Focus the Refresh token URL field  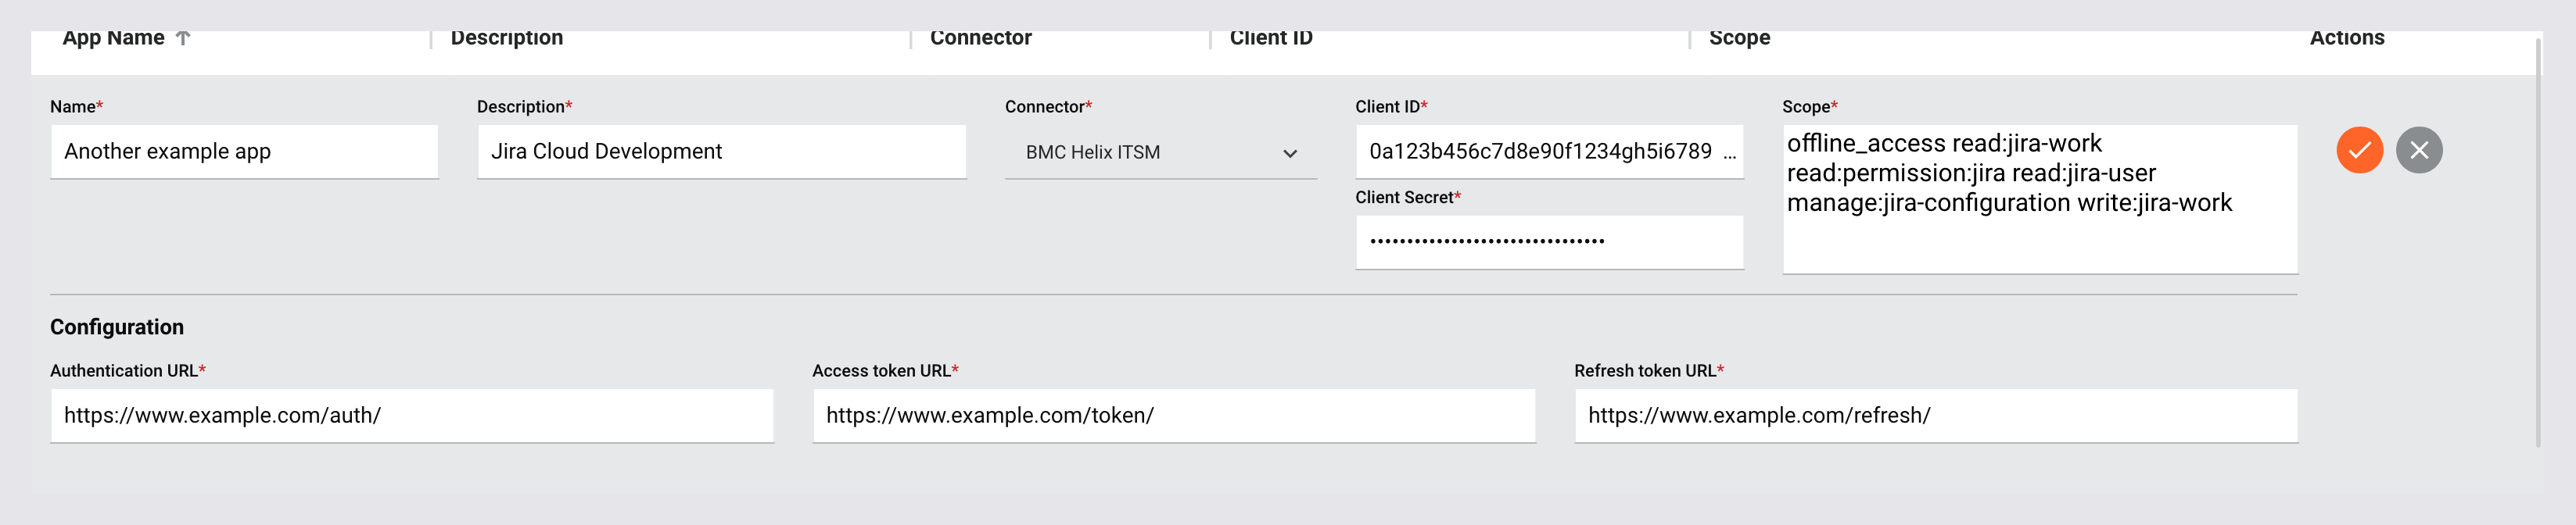(1936, 415)
